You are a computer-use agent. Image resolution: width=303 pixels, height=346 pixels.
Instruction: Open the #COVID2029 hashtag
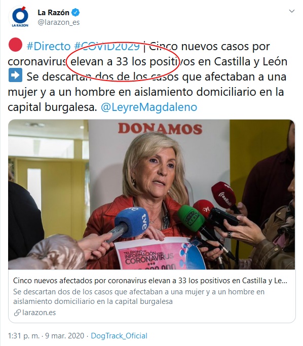pos(107,46)
